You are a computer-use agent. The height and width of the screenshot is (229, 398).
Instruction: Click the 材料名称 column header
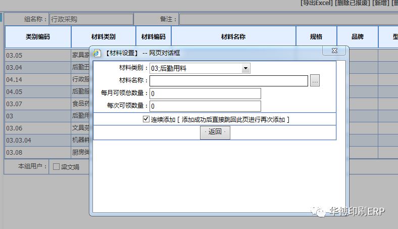click(x=233, y=37)
